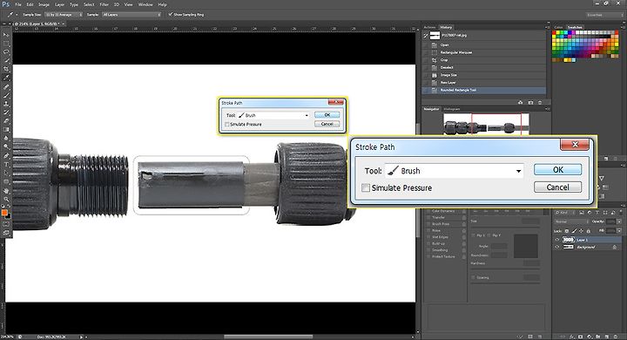Click lock all padlock icon in Layers panel
Viewport: 627px width, 340px height.
588,231
